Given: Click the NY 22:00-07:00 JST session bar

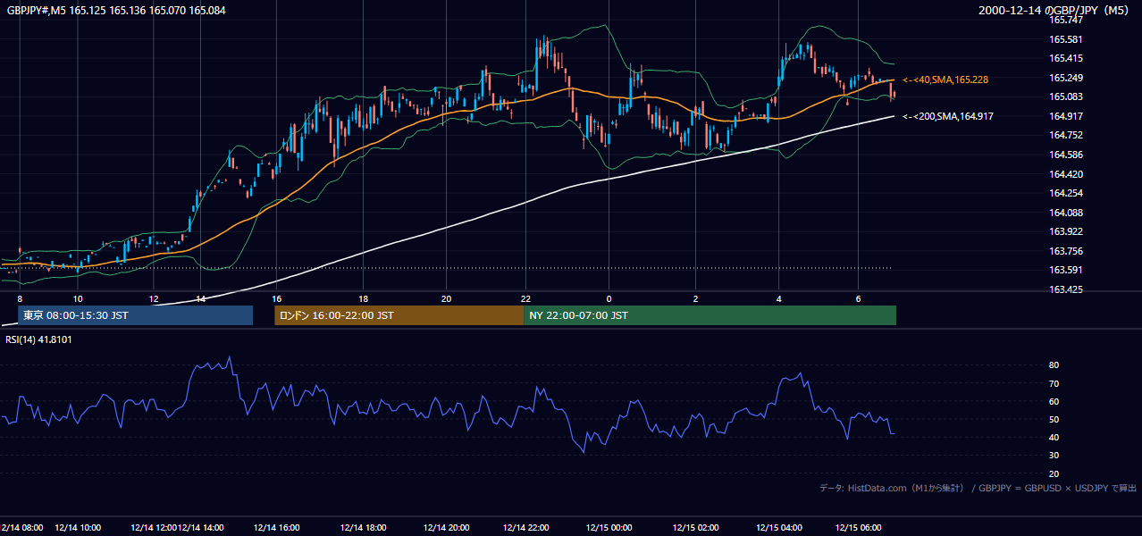Looking at the screenshot, I should click(x=710, y=315).
